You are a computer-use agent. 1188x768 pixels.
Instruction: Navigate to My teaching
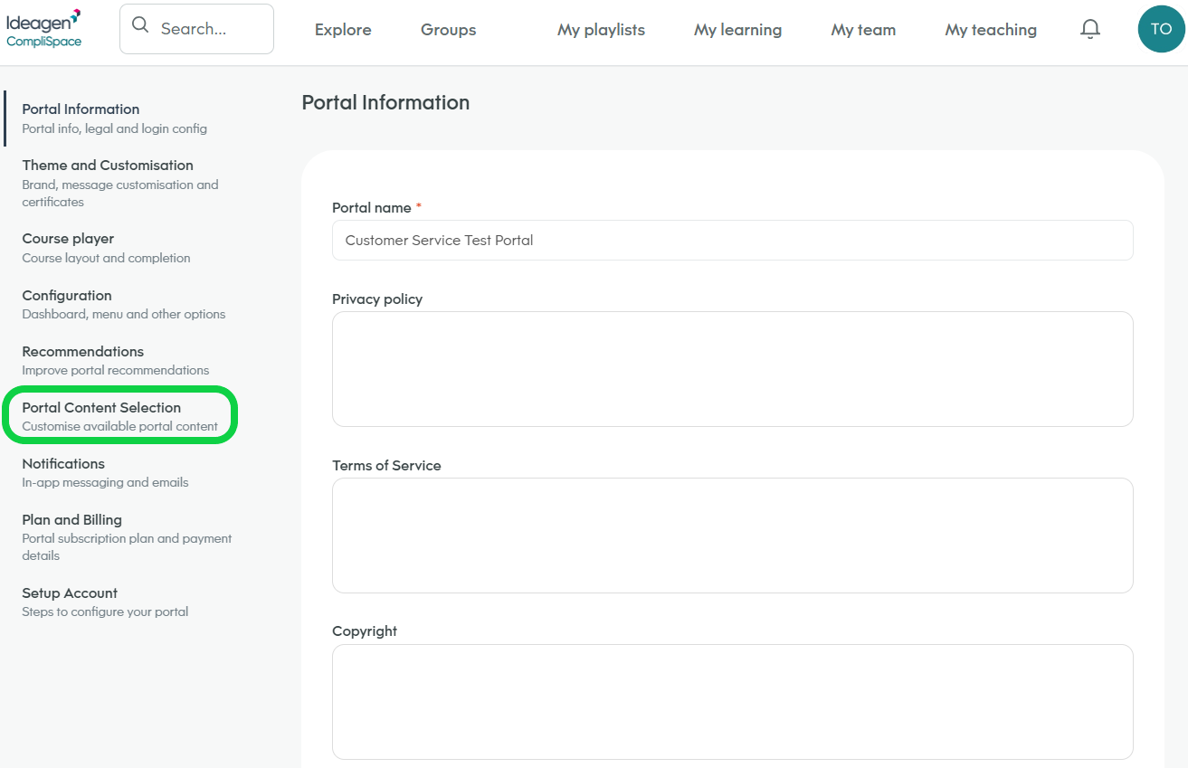click(991, 30)
